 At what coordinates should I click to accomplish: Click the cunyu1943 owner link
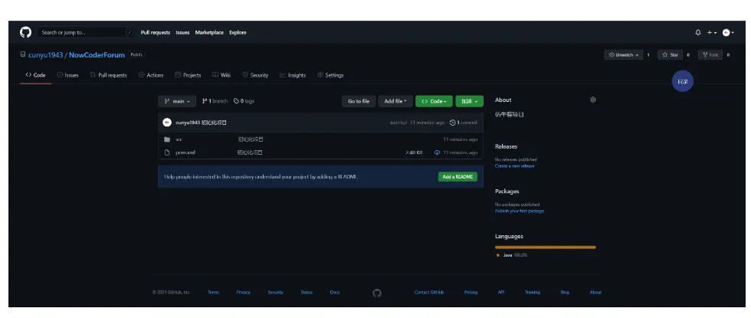(x=45, y=55)
